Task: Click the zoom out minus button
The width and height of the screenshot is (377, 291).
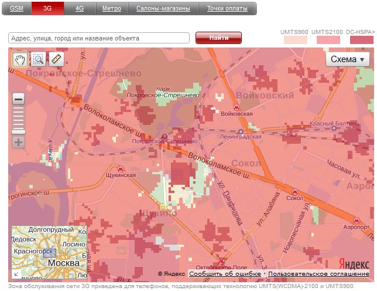Action: click(x=19, y=99)
